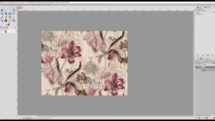Select the Paintbrush tool
This screenshot has width=215, height=121.
pos(2,17)
